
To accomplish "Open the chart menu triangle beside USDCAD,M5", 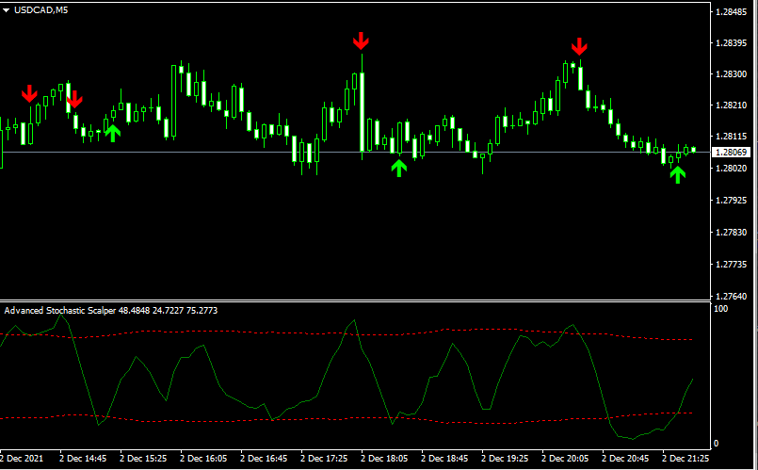I will pyautogui.click(x=6, y=10).
